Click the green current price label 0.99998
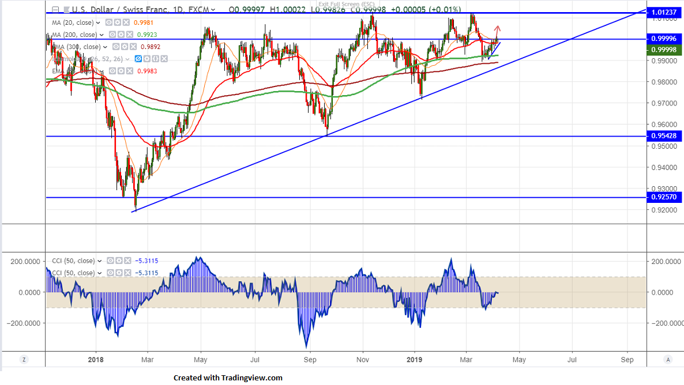This screenshot has height=385, width=684. pos(665,50)
